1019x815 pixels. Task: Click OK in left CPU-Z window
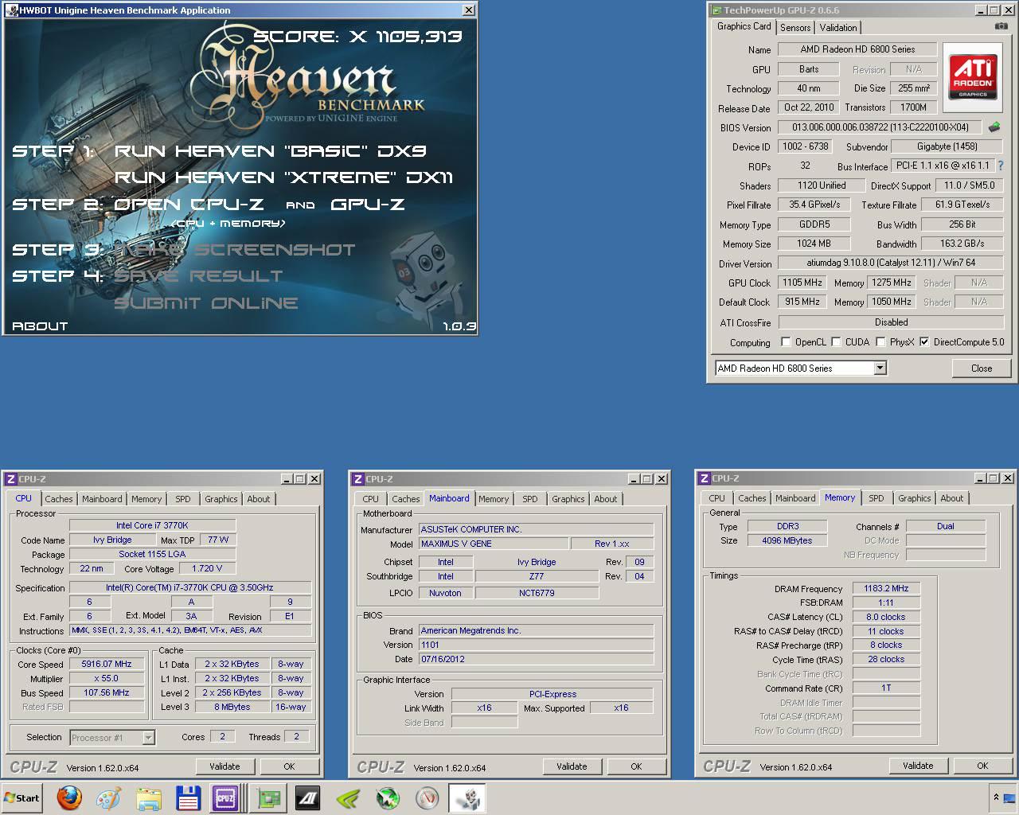(289, 766)
